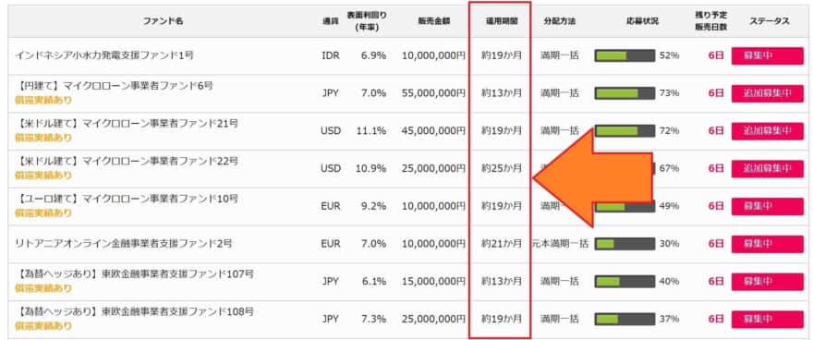The image size is (813, 340).
Task: Open 【ユーロ建て】マイクロローン事業者ファンド10号 link
Action: [x=126, y=199]
